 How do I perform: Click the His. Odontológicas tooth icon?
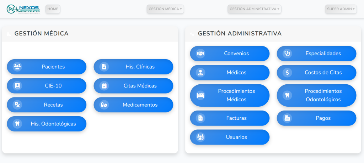17,124
